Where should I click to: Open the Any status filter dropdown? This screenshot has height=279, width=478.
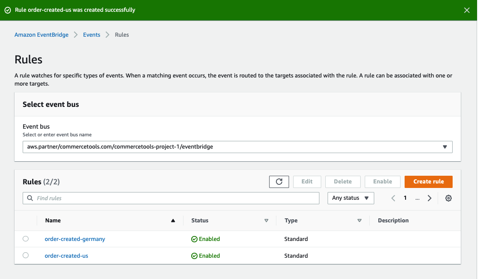point(350,198)
